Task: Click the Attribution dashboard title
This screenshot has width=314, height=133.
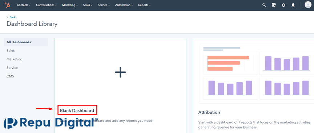Action: (x=209, y=112)
